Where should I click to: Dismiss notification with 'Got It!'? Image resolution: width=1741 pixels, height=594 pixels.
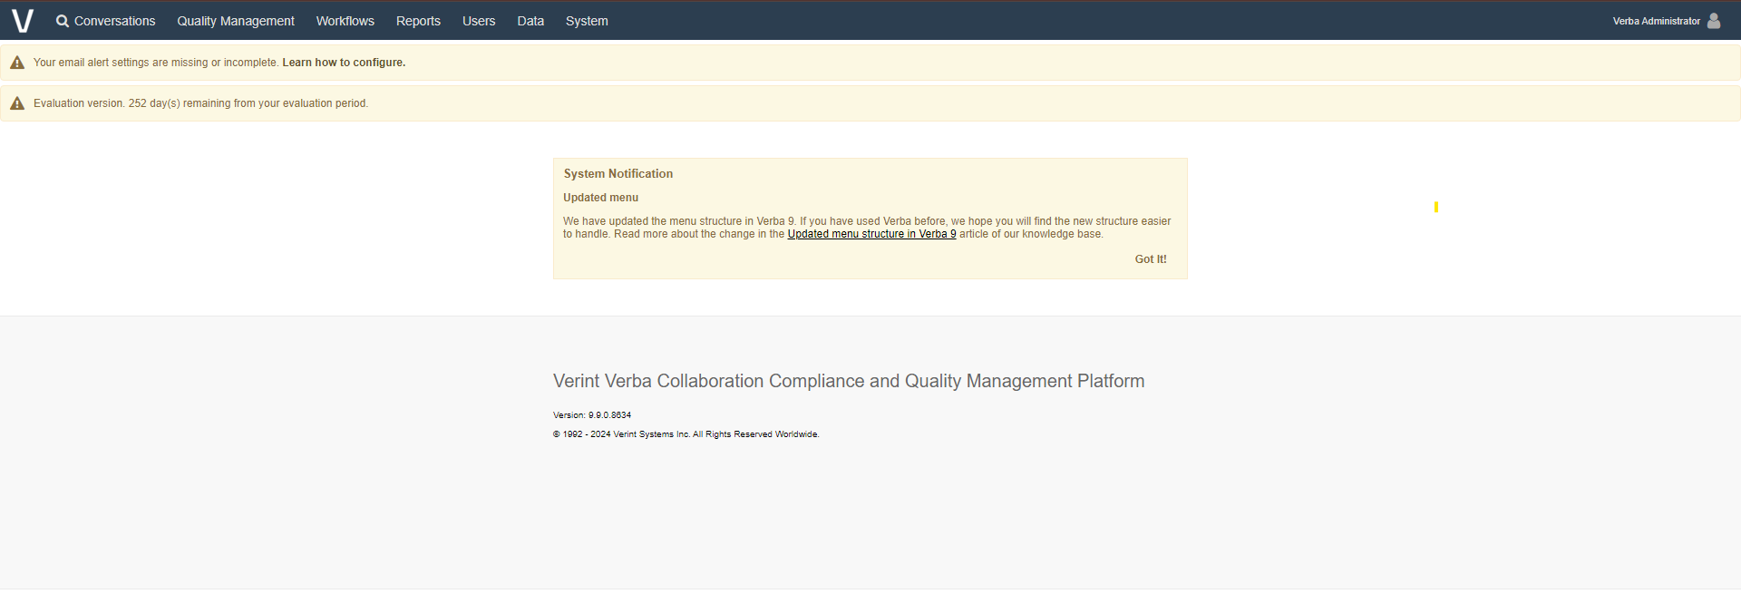click(x=1151, y=259)
